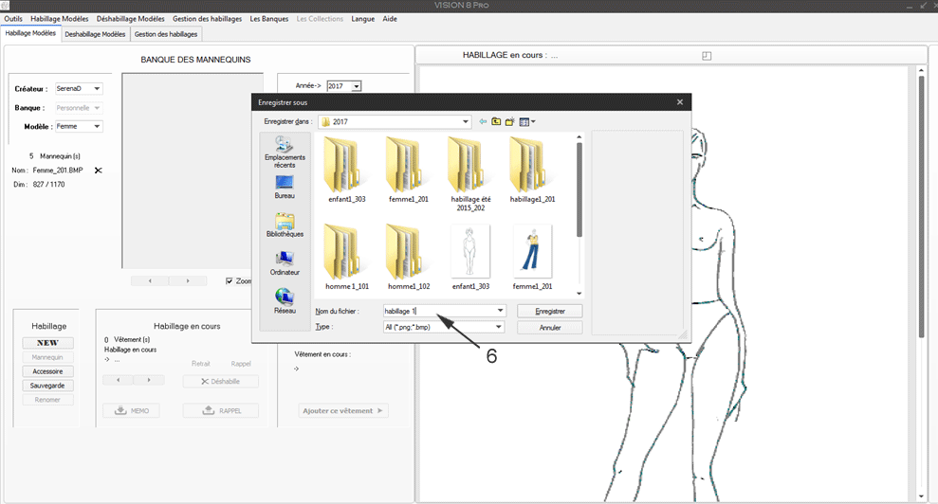Create a new folder using toolbar icon
Image resolution: width=938 pixels, height=504 pixels.
click(509, 121)
